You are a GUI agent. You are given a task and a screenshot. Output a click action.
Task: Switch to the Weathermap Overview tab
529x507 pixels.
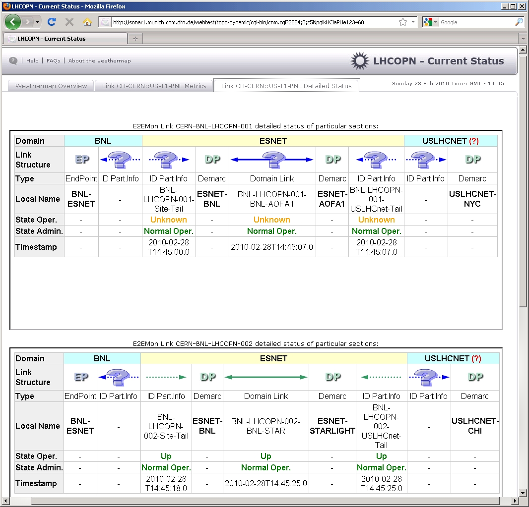[51, 86]
